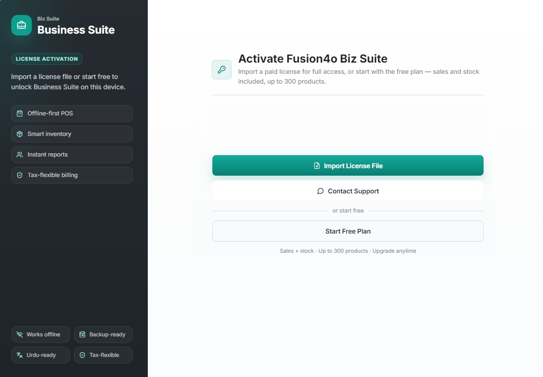The width and height of the screenshot is (543, 377).
Task: Click the shopping bag icon for Offline-first POS
Action: coord(20,114)
